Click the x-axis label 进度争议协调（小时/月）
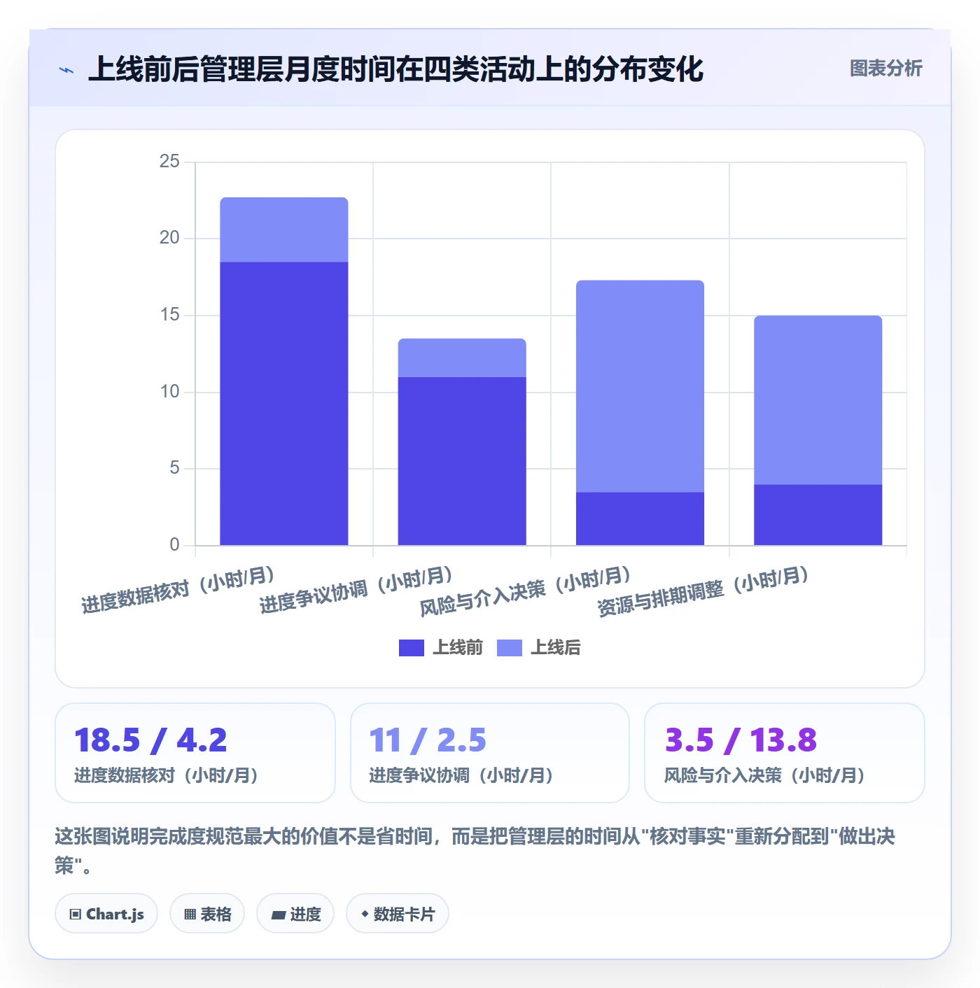 pyautogui.click(x=356, y=590)
